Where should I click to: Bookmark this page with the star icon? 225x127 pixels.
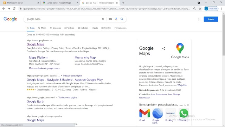[x=200, y=8]
